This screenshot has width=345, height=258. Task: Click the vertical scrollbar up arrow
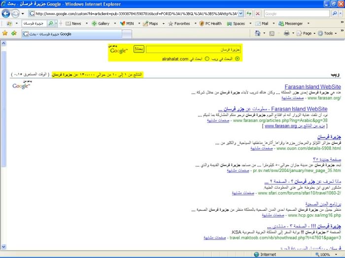pos(3,43)
